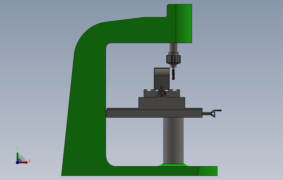Select the long gray worktable slab
This screenshot has height=180, width=283.
[154, 113]
